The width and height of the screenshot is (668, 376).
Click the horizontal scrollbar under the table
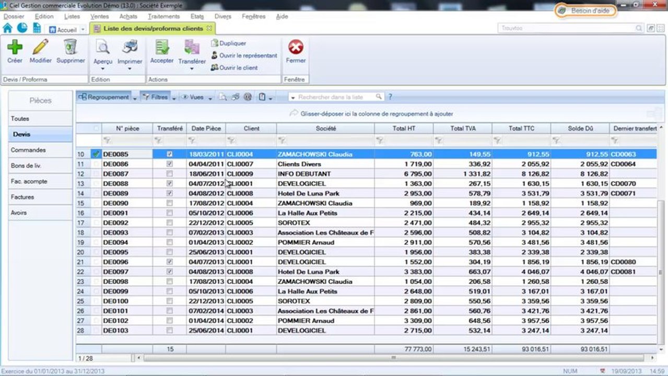(394, 358)
